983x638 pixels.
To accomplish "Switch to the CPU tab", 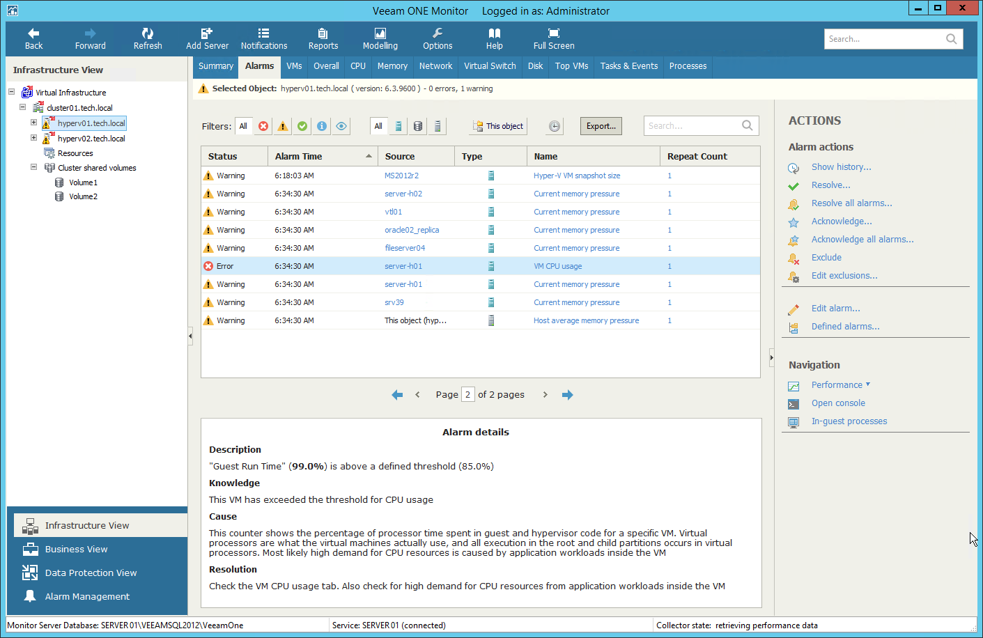I will tap(358, 66).
